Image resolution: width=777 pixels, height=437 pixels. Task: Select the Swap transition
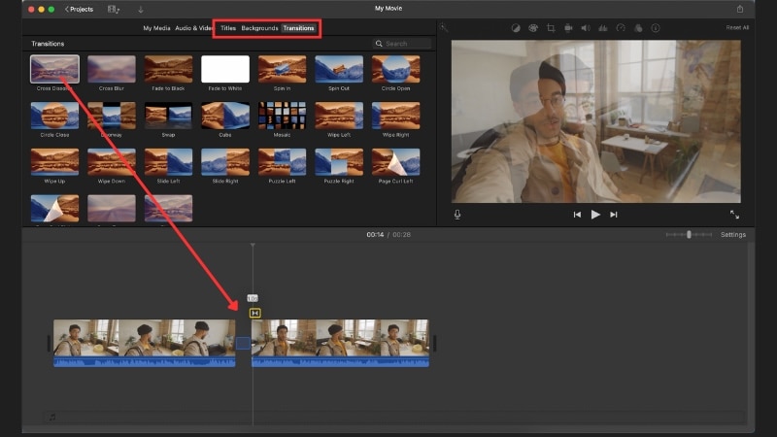168,116
